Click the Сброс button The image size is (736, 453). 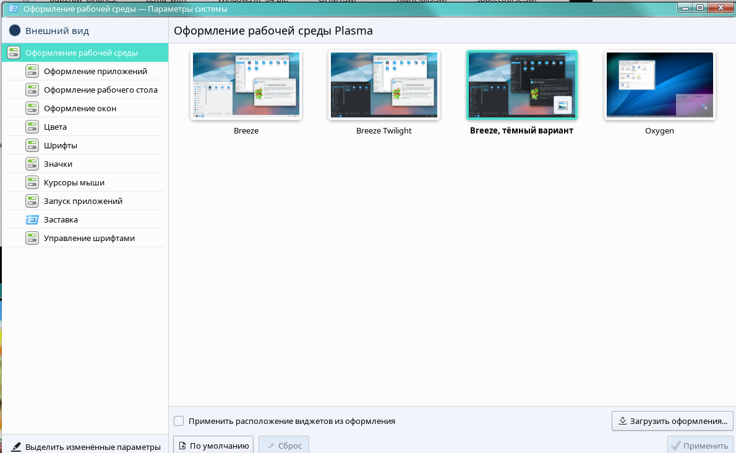pyautogui.click(x=284, y=445)
